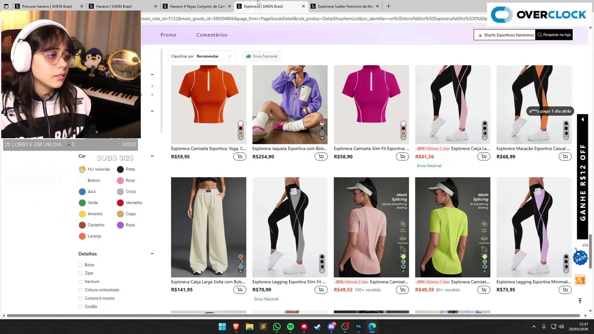
Task: Add the R$49,52 pink Camiseta to cart
Action: [402, 290]
